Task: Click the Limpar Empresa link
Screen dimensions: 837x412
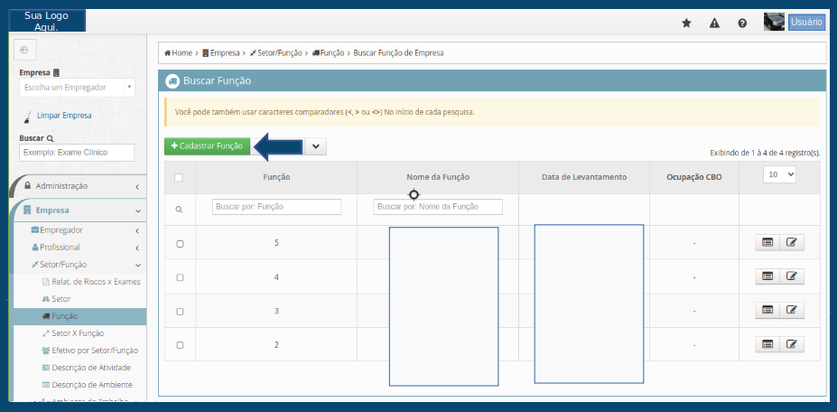Action: coord(64,116)
